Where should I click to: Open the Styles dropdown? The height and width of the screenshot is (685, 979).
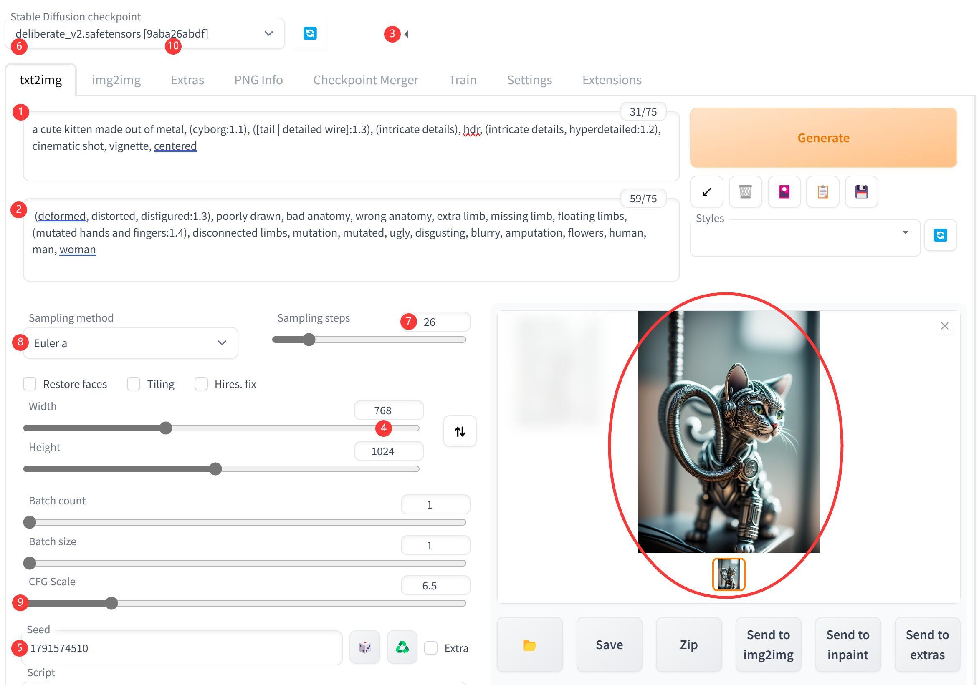(805, 238)
